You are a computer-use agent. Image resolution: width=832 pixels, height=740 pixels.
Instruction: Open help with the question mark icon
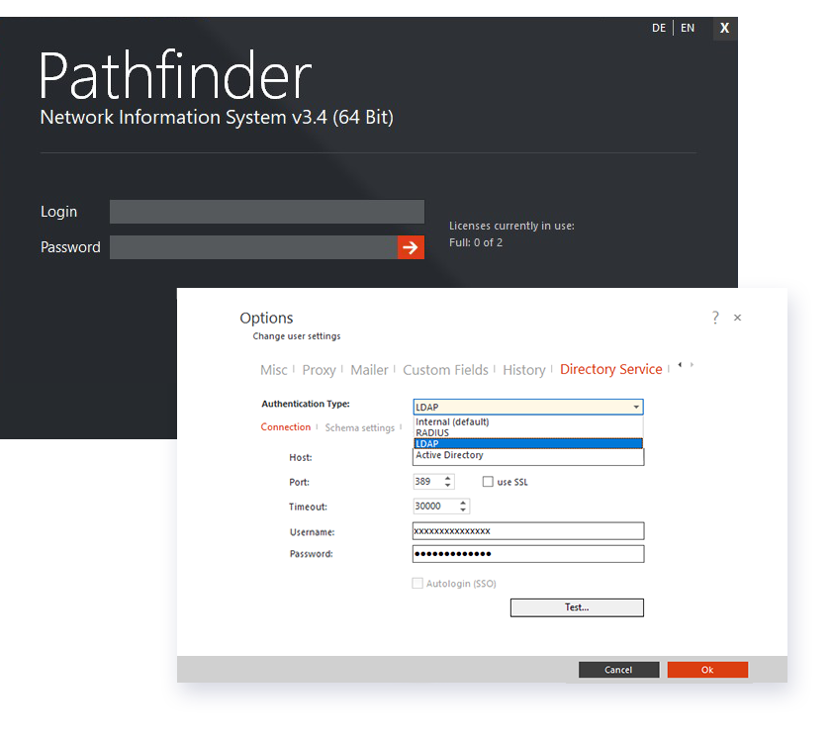tap(715, 318)
